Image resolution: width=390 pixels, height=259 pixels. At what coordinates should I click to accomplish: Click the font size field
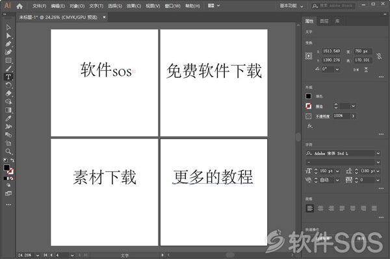tap(326, 171)
